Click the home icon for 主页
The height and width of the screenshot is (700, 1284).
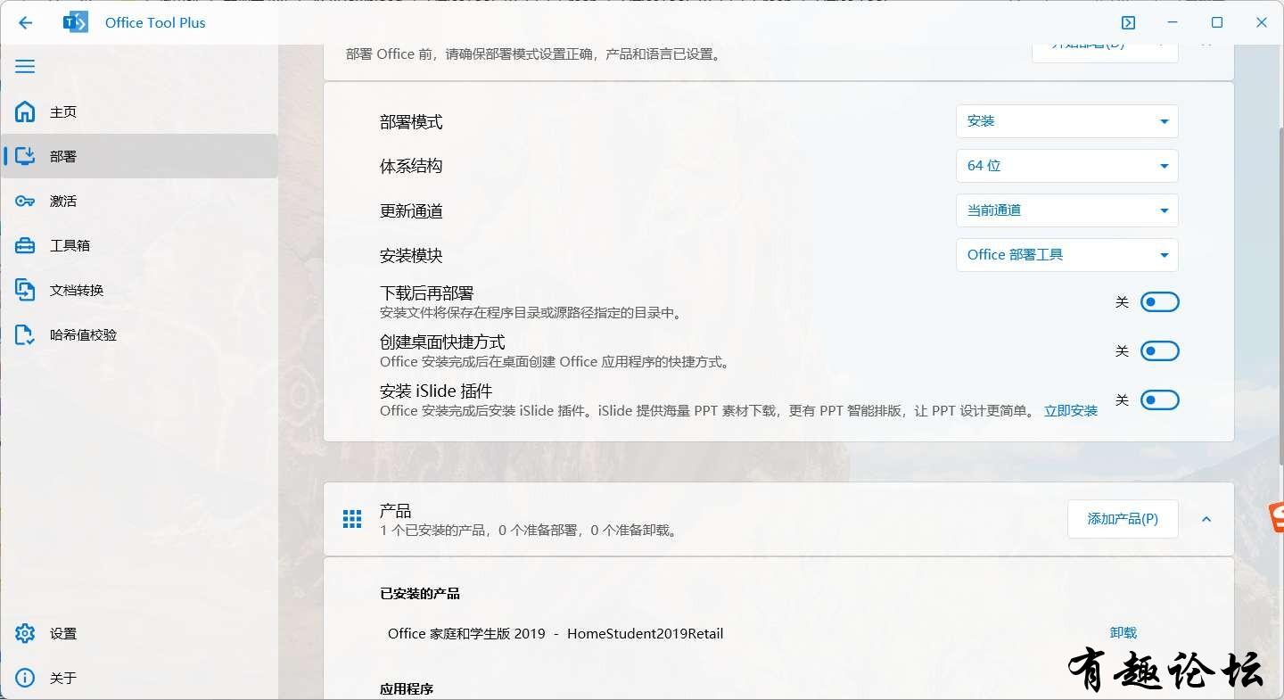(x=25, y=111)
